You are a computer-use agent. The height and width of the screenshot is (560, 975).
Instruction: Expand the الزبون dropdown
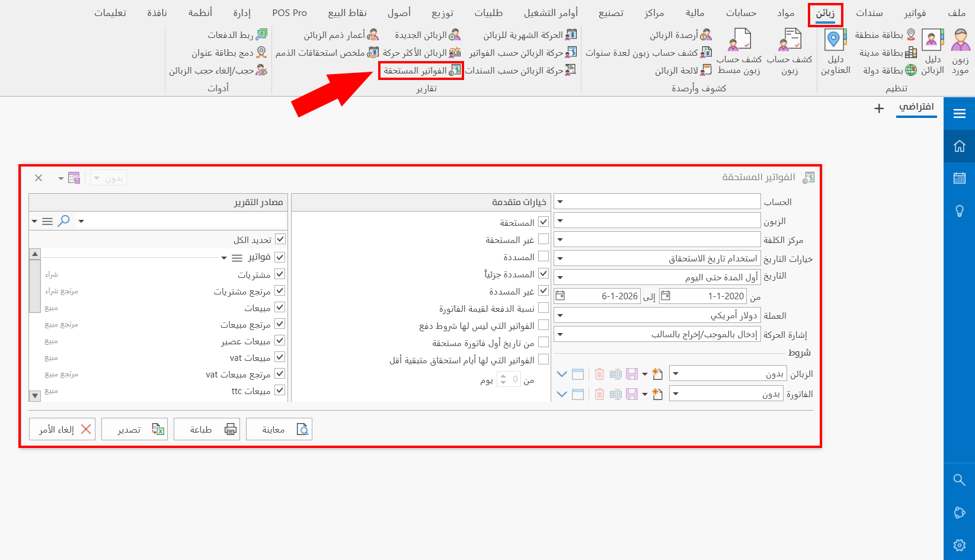click(x=560, y=220)
